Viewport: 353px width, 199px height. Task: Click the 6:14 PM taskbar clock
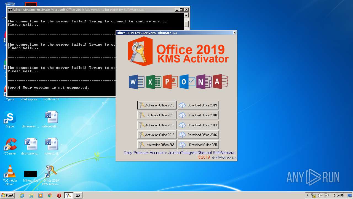(339, 195)
